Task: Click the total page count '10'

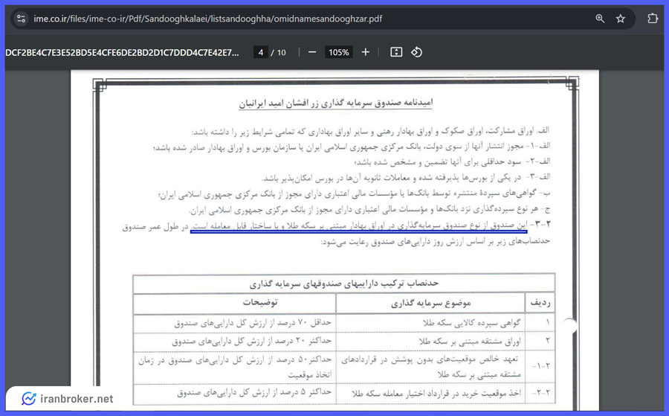Action: pos(282,53)
